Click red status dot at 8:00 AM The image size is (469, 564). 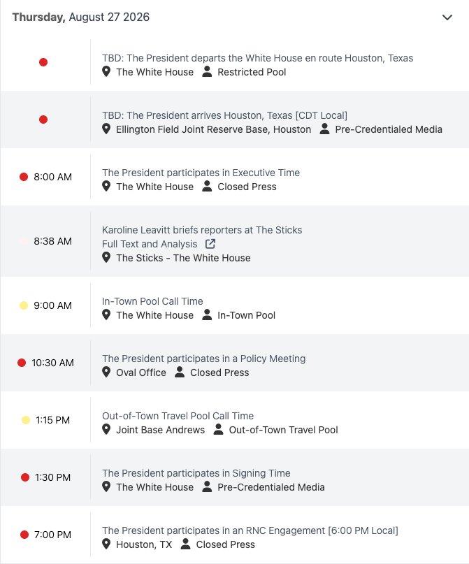pyautogui.click(x=24, y=177)
